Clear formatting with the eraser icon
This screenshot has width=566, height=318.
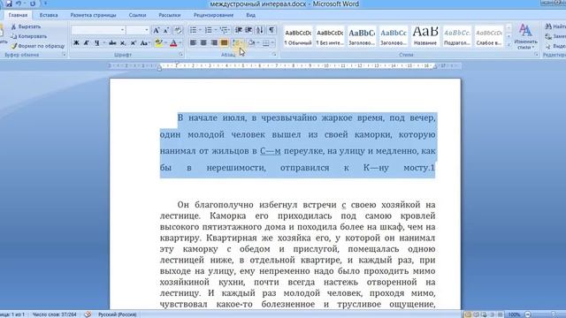click(x=178, y=30)
